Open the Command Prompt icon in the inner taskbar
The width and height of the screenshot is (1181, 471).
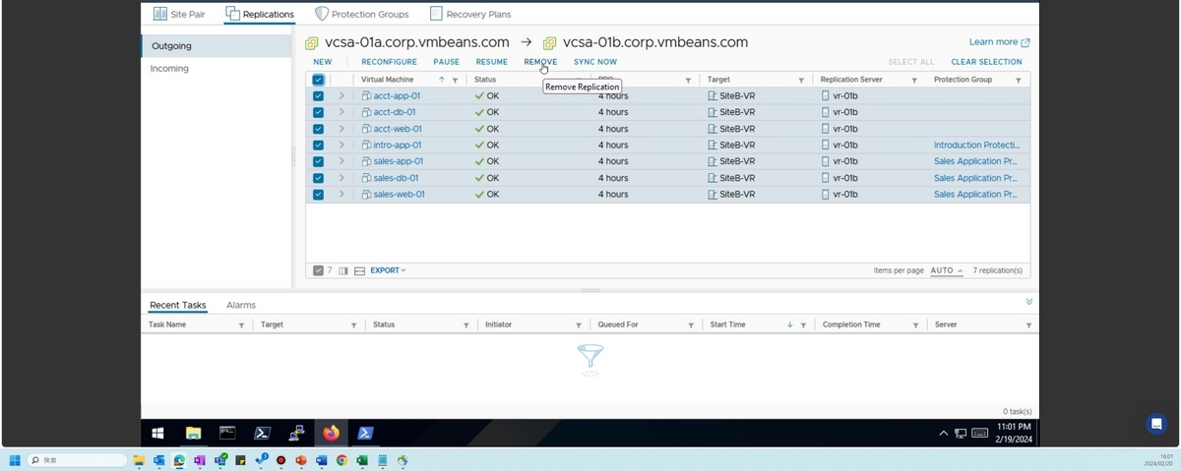point(227,433)
